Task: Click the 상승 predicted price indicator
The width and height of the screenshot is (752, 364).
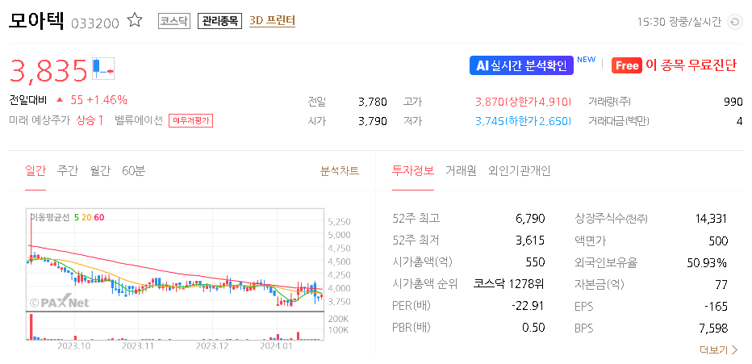Action: (x=90, y=120)
